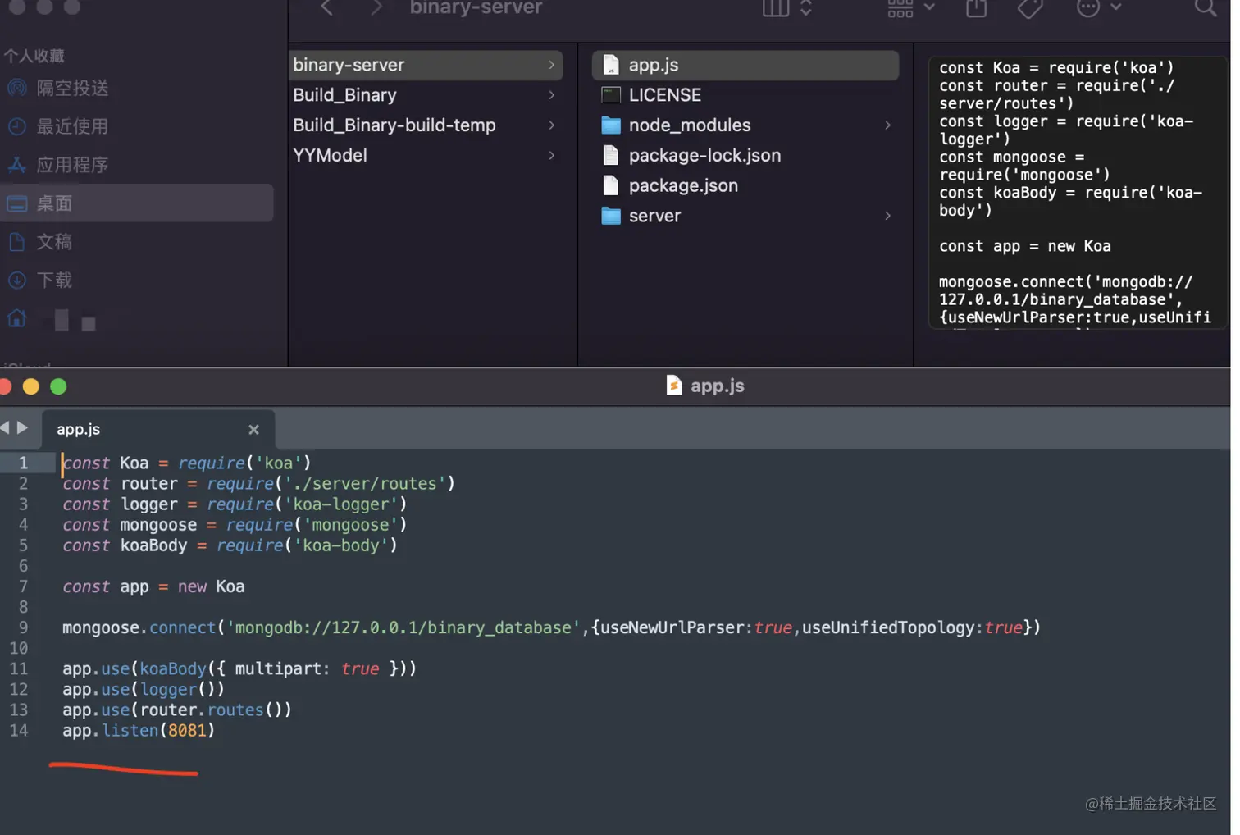The image size is (1240, 835).
Task: Close the app.js editor tab
Action: [x=253, y=429]
